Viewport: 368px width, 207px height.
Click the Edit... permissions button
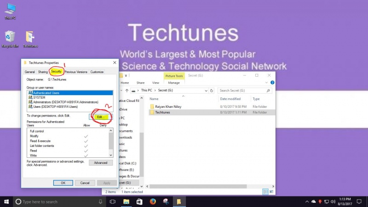coord(101,117)
